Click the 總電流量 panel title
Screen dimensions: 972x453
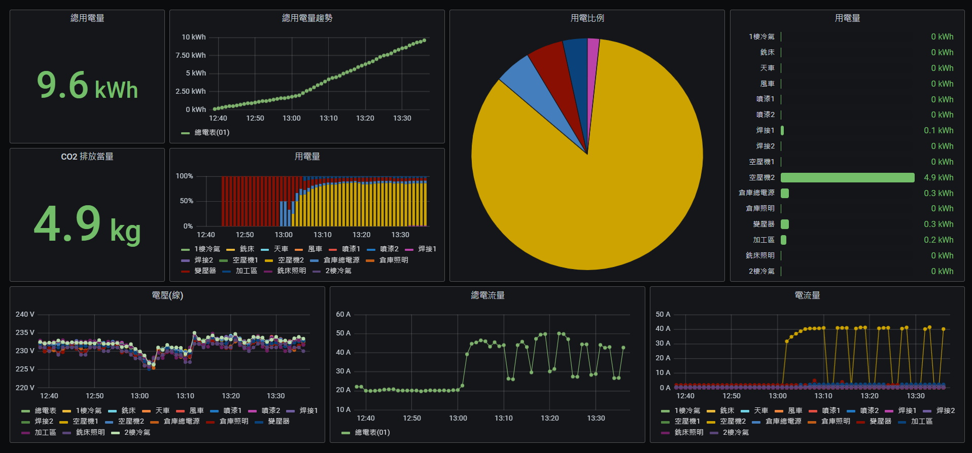(487, 295)
